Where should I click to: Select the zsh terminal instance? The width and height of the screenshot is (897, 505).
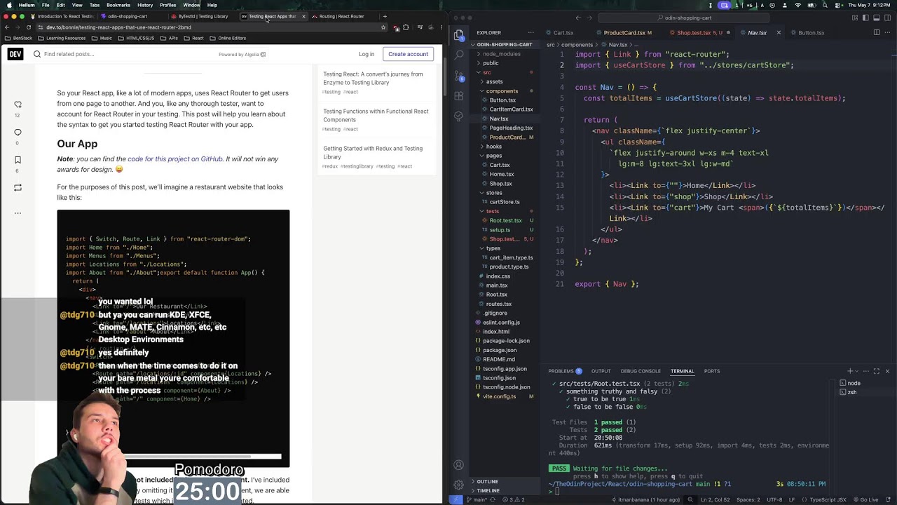[x=851, y=392]
